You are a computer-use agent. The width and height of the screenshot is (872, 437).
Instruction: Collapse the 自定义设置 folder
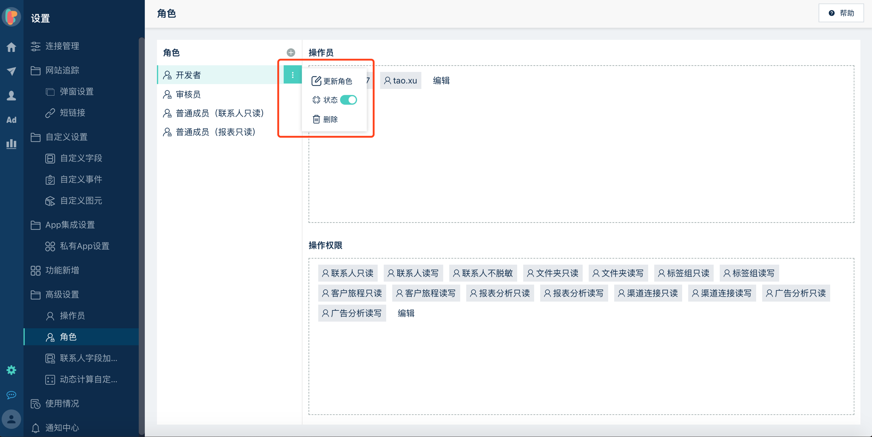(66, 137)
